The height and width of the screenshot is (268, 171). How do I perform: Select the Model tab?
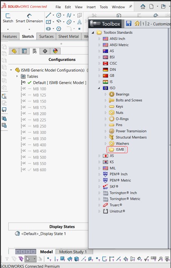point(46,252)
